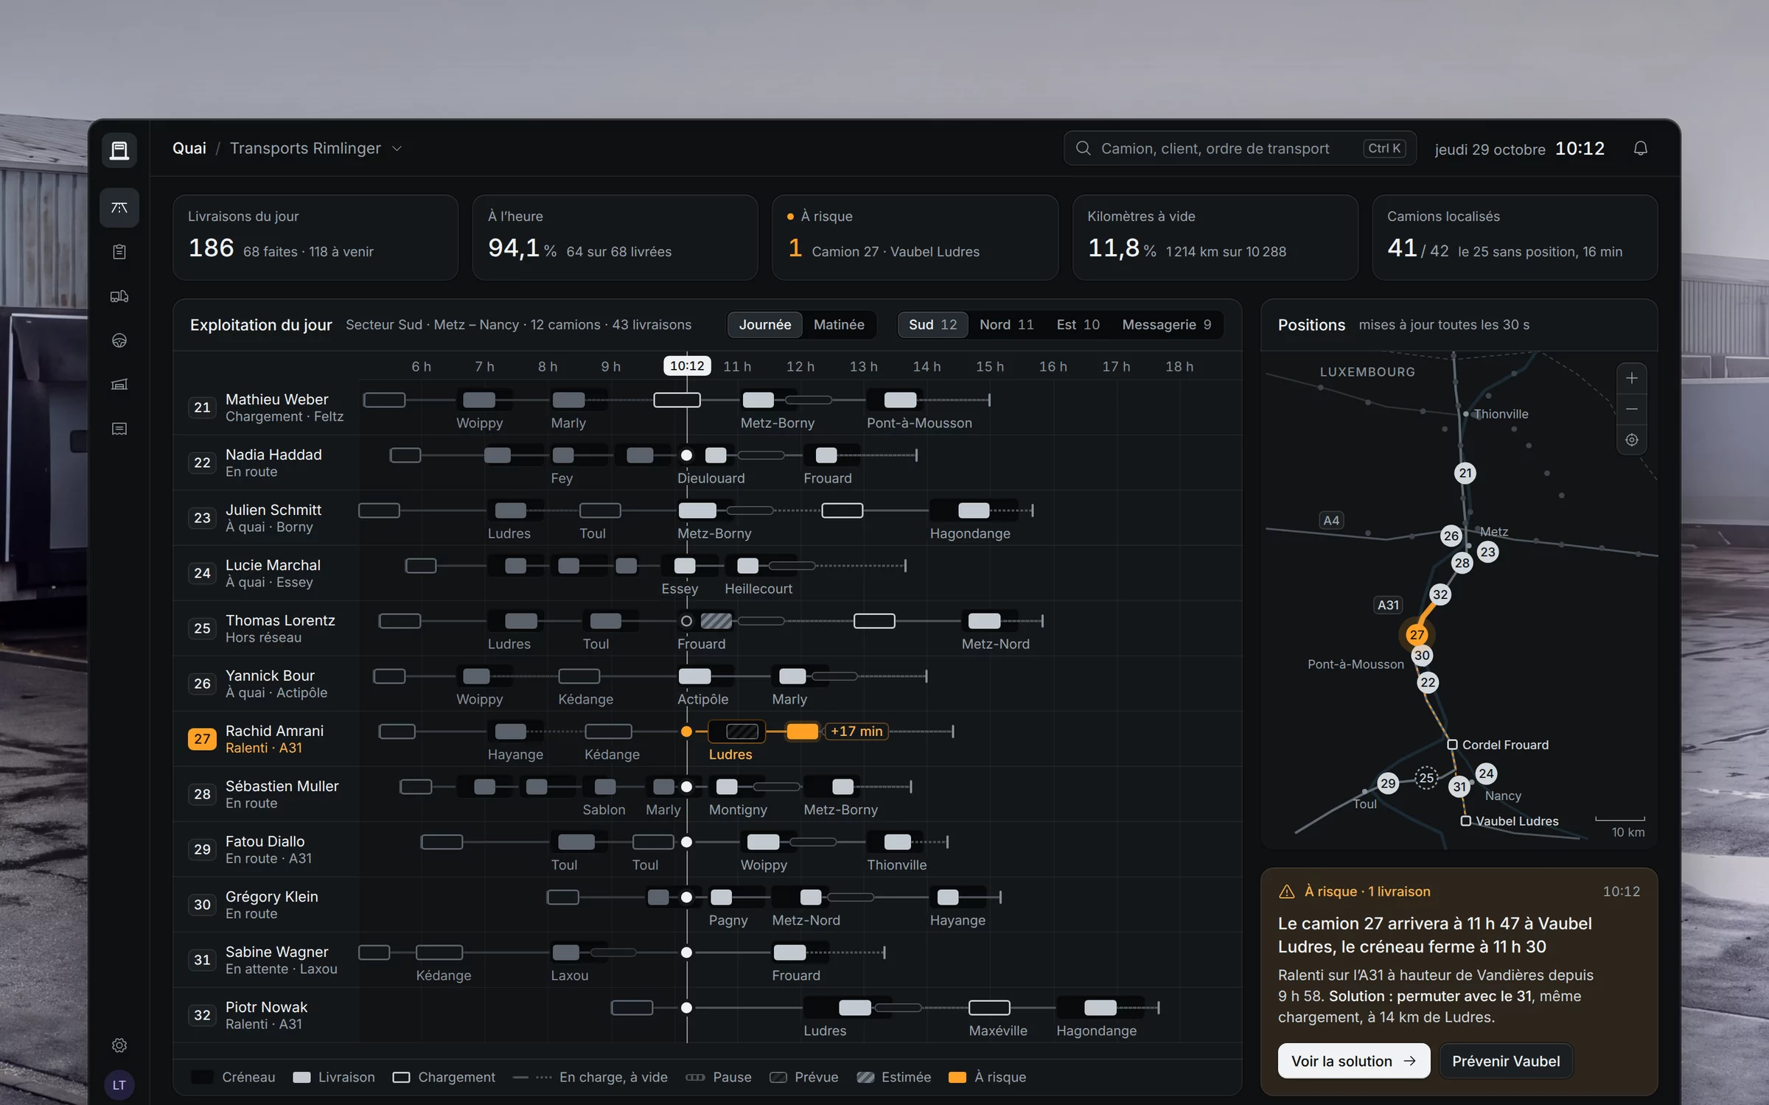Select the Thomas Lorentz Hors réseau row
The width and height of the screenshot is (1769, 1105).
coord(708,628)
